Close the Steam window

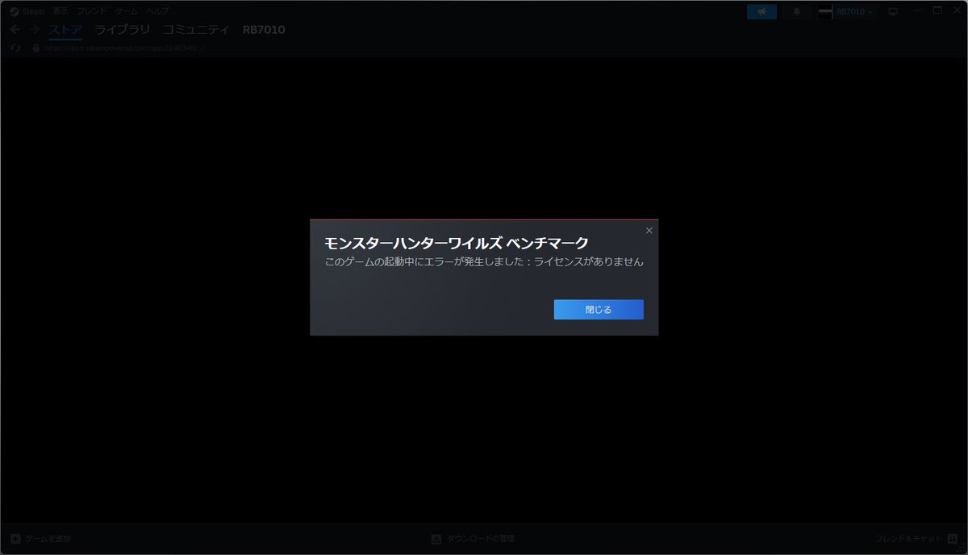(957, 10)
